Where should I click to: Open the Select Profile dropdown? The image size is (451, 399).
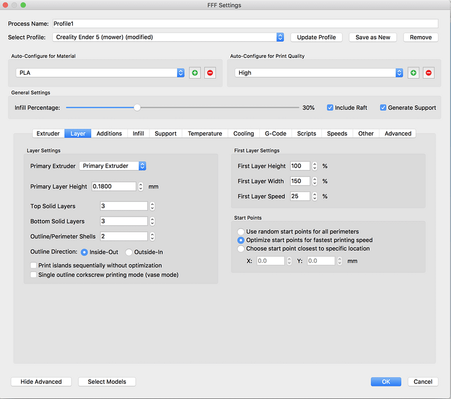tap(168, 37)
